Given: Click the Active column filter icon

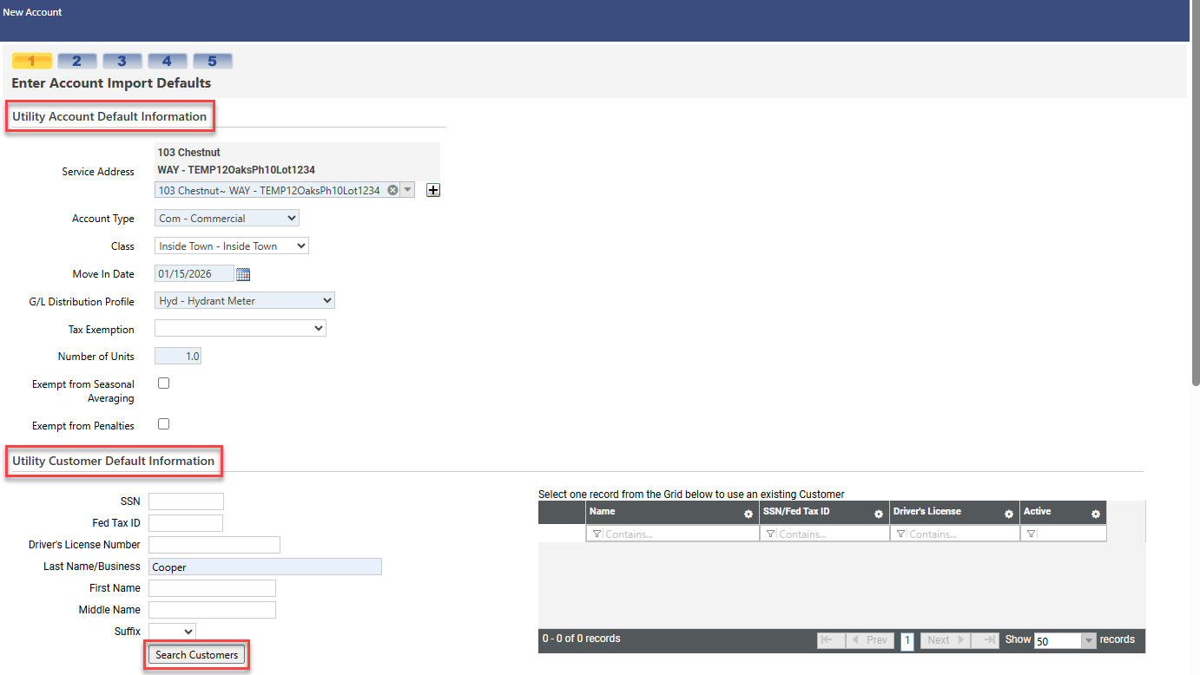Looking at the screenshot, I should 1031,534.
